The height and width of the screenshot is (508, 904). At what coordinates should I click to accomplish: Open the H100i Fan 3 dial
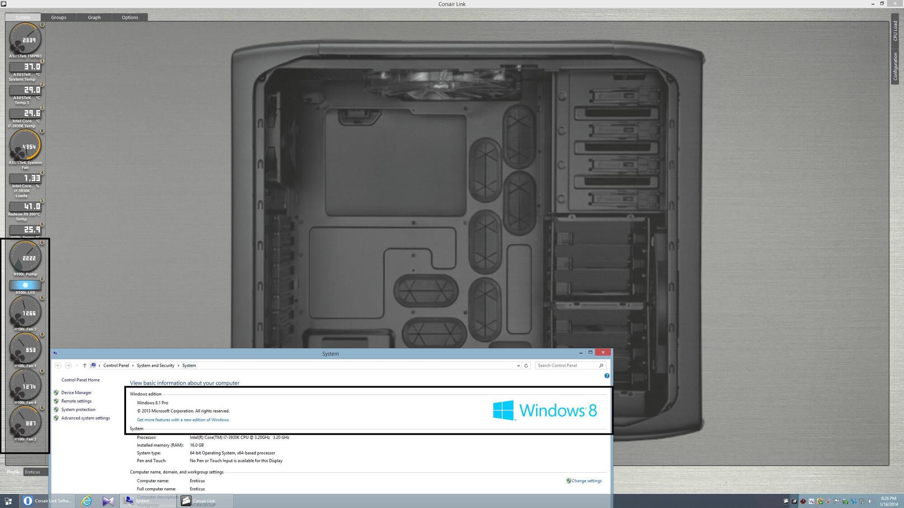[25, 312]
